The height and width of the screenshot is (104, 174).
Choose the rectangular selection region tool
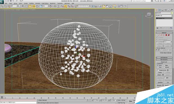27,6
